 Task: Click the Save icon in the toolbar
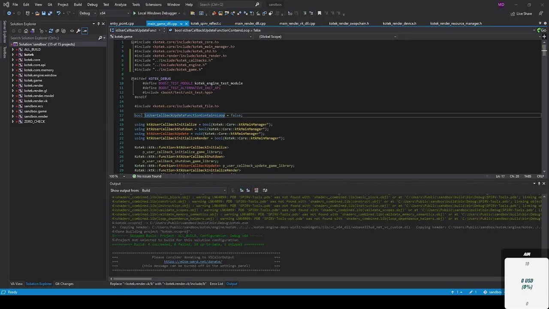coord(44,13)
